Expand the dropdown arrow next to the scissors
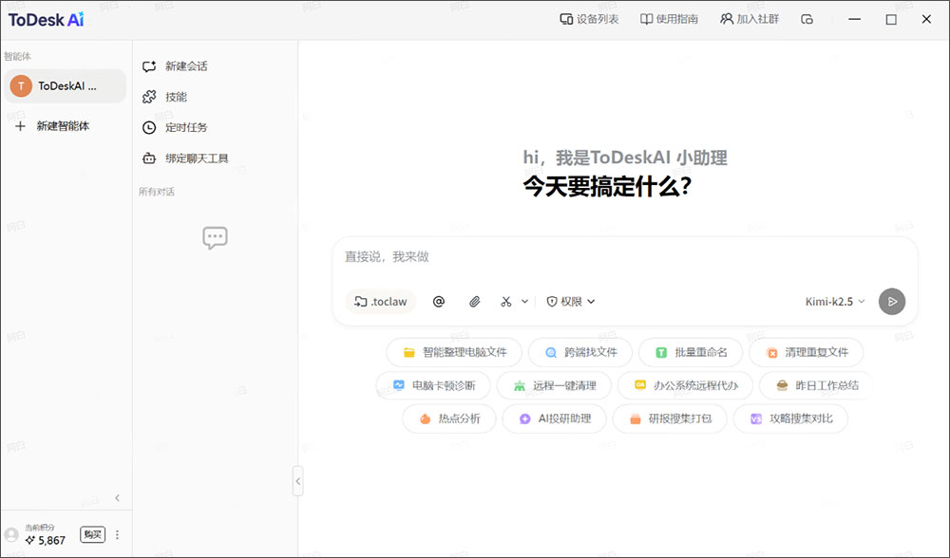This screenshot has height=558, width=950. 524,302
